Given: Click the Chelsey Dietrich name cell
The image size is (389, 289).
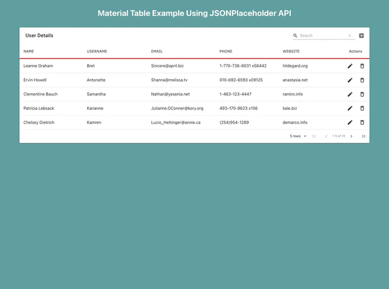Looking at the screenshot, I should coord(38,122).
